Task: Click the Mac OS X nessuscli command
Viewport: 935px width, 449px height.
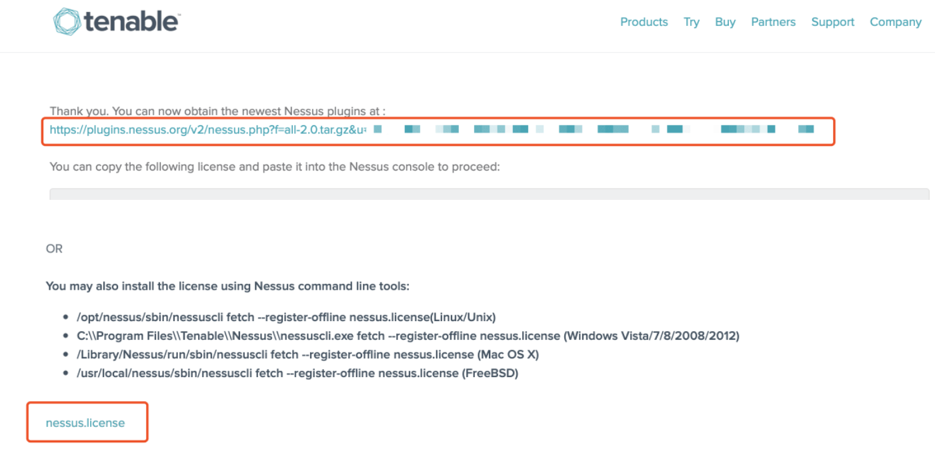Action: [x=307, y=354]
